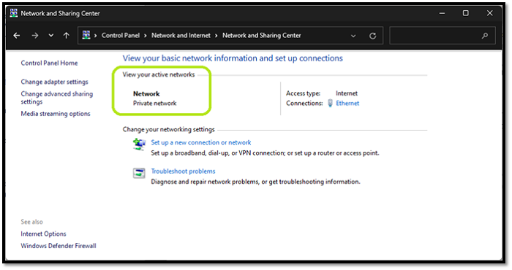
Task: Click the Internet access type value
Action: [x=347, y=93]
